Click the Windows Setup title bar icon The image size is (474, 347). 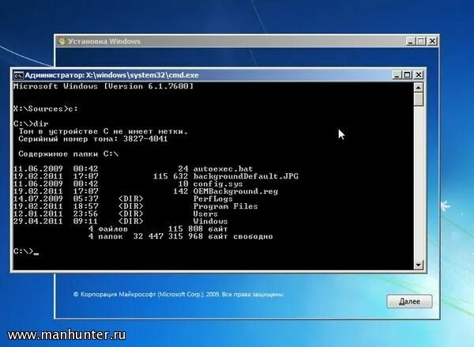coord(62,41)
